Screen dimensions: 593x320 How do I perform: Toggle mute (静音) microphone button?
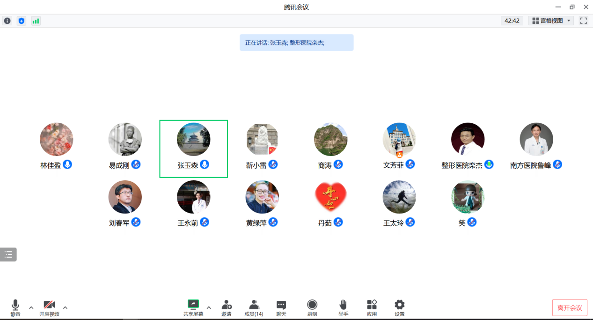coord(15,308)
